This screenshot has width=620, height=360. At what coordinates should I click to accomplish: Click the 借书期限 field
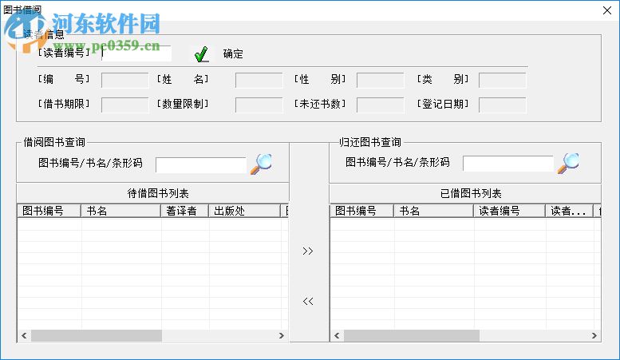(x=125, y=105)
